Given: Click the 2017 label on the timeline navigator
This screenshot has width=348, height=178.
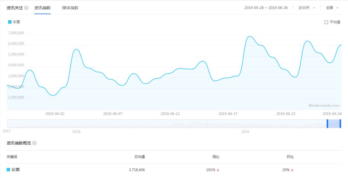Looking at the screenshot, I should 7,131.
